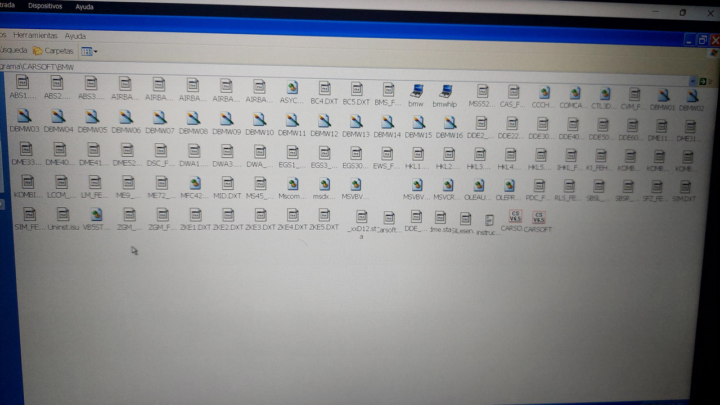This screenshot has height=405, width=720.
Task: Select the MSS52 file icon
Action: tap(483, 92)
